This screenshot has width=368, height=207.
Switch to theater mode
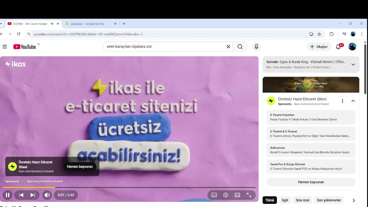pyautogui.click(x=237, y=195)
